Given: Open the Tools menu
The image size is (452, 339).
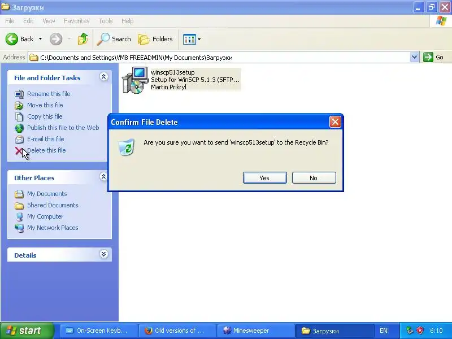Looking at the screenshot, I should (106, 21).
